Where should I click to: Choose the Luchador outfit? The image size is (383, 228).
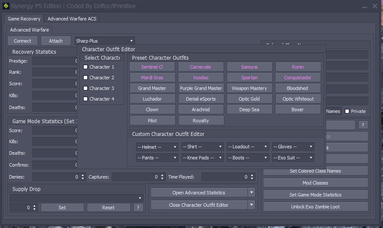152,99
